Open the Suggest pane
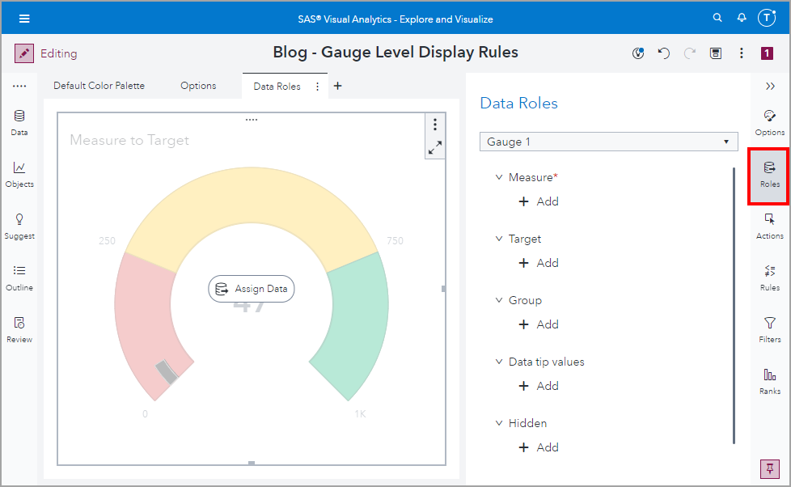Screen dimensions: 791x487 (x=19, y=225)
